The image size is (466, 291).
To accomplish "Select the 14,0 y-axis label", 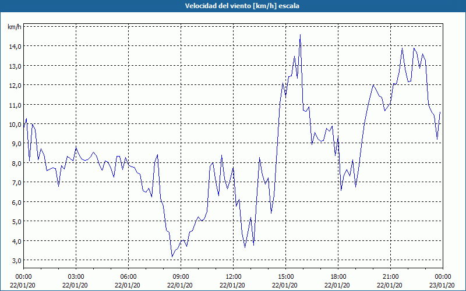I will 15,47.
